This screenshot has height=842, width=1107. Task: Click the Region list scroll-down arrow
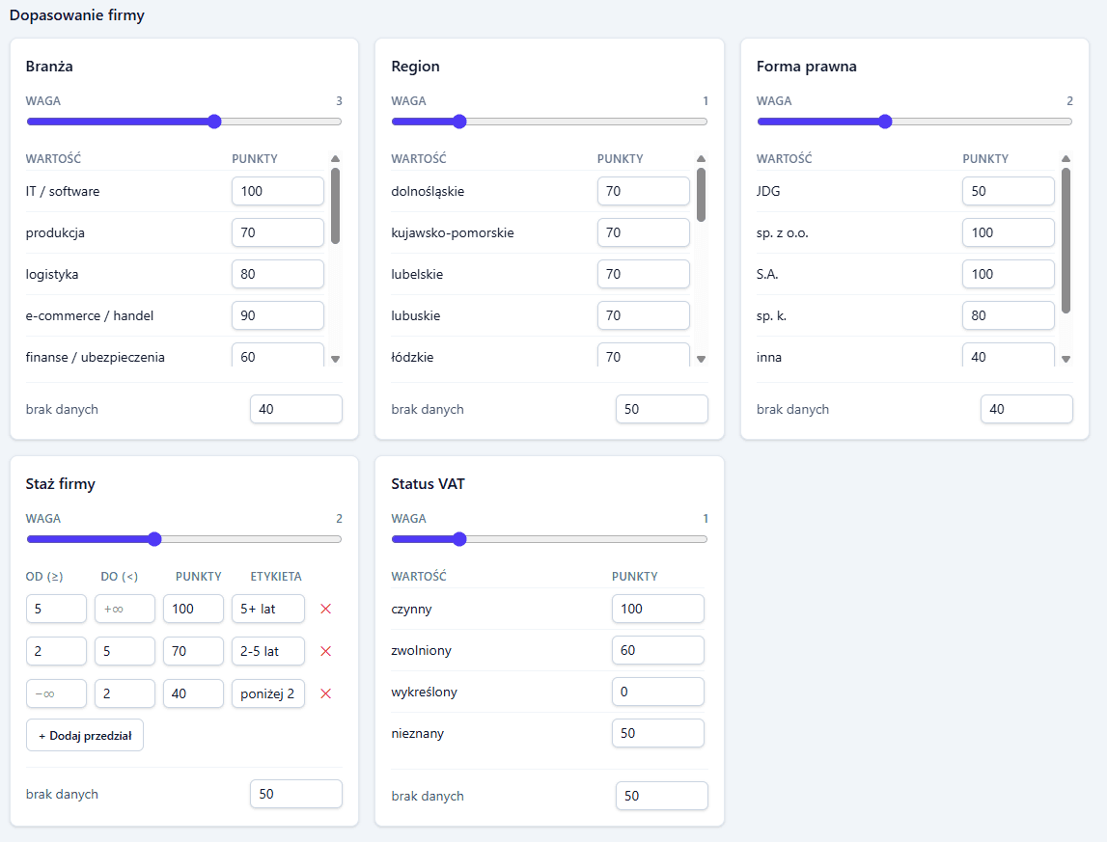[701, 359]
